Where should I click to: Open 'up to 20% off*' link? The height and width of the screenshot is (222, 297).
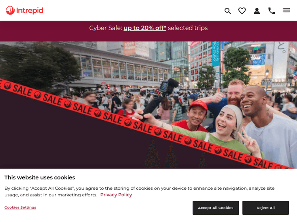[145, 28]
